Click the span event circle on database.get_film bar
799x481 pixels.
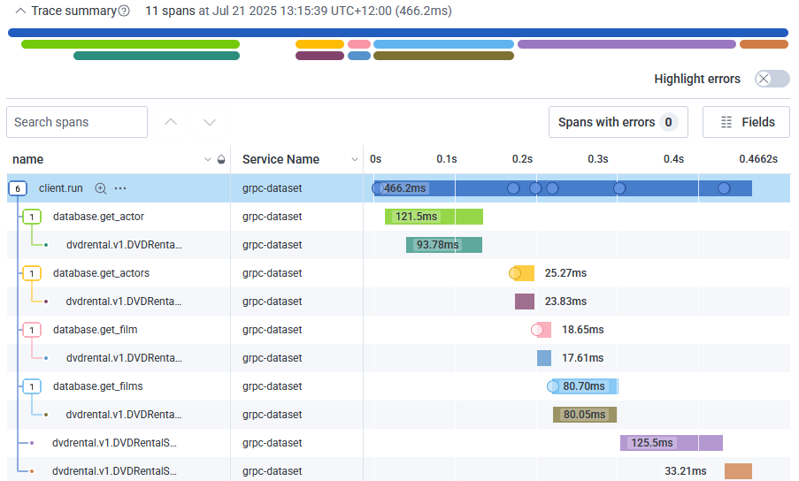click(537, 330)
